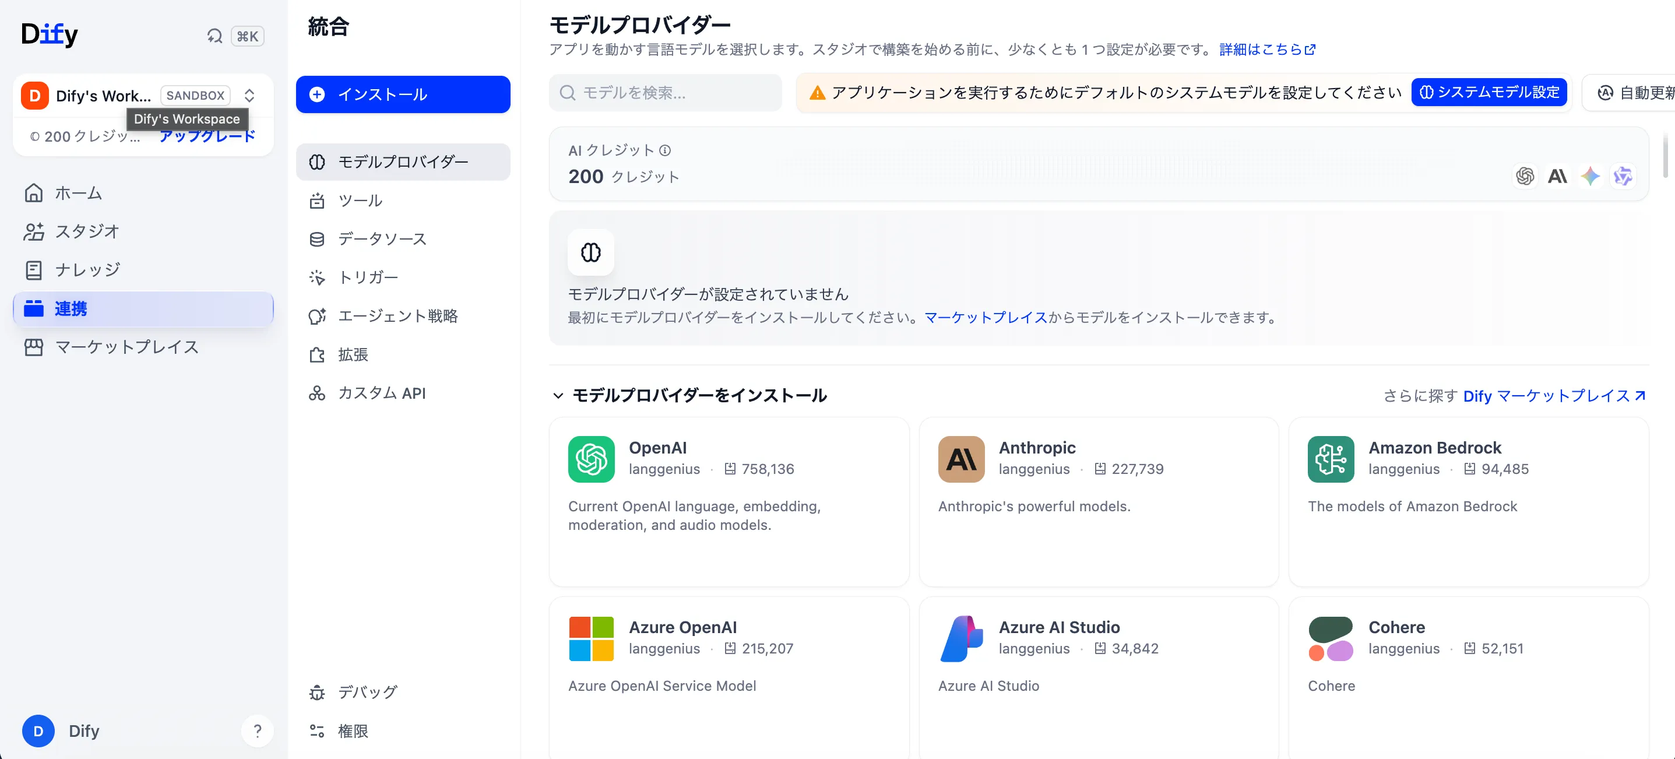Open ナレッジ in the sidebar
This screenshot has height=759, width=1675.
(x=143, y=269)
